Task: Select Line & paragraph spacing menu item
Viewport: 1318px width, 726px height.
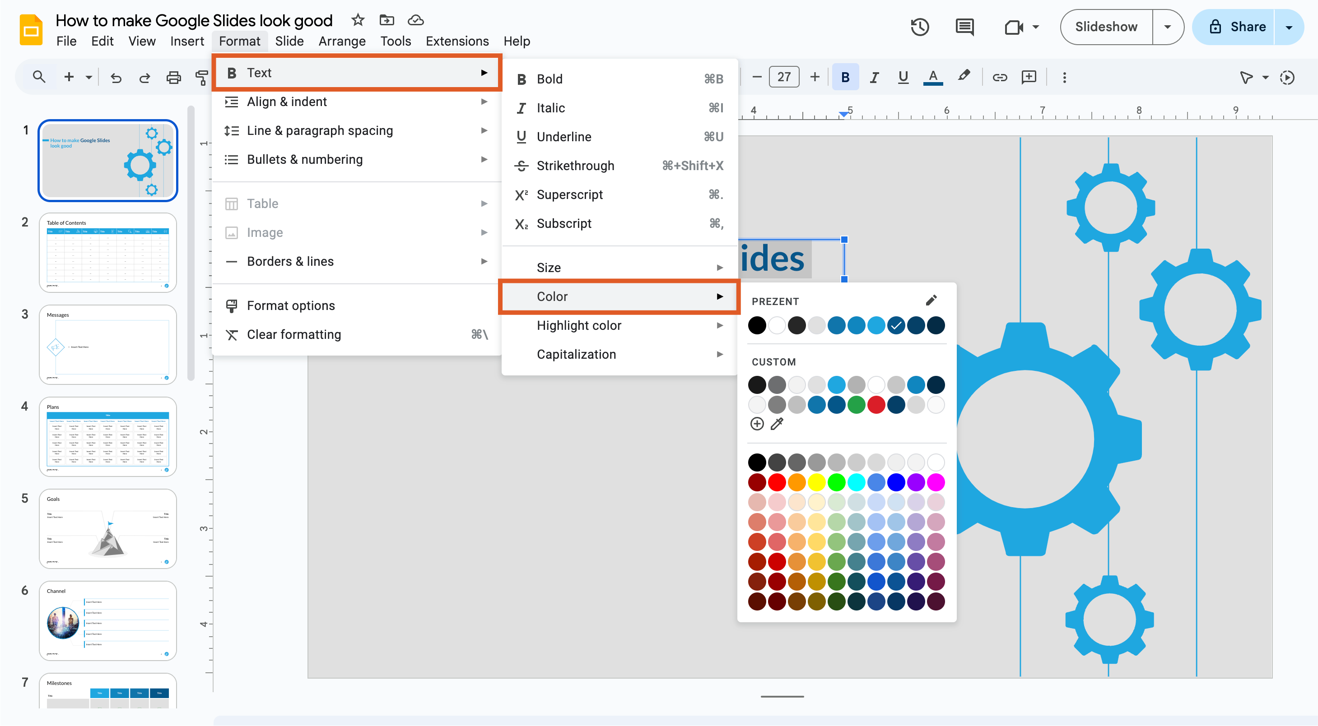Action: (357, 131)
